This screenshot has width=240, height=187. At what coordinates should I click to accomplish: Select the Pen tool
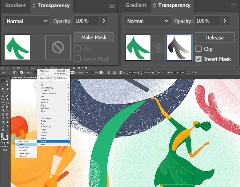[x=3, y=89]
